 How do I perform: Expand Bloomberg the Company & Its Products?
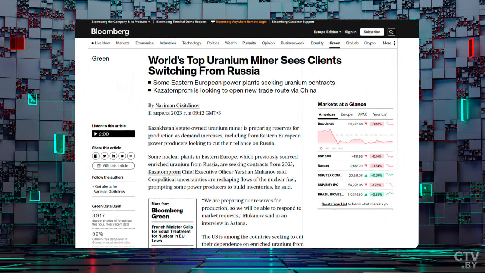[x=121, y=22]
